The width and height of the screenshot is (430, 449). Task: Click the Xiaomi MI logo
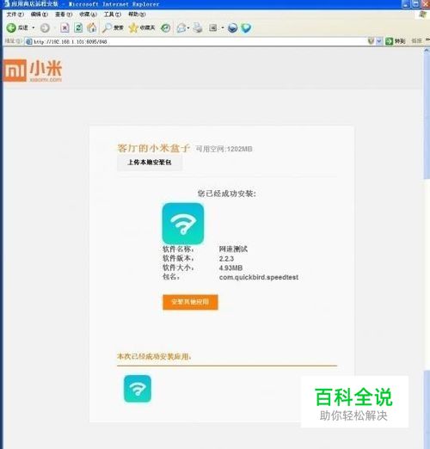pos(33,71)
